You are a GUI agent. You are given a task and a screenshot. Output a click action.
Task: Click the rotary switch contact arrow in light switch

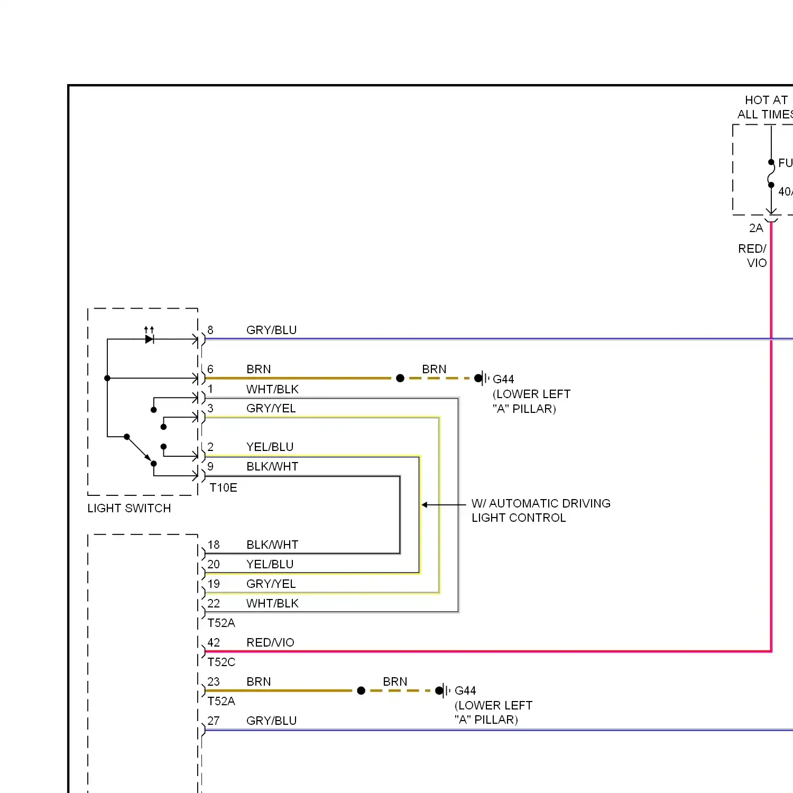140,450
